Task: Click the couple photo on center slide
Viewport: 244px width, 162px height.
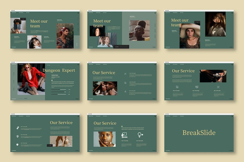Action: (105, 88)
